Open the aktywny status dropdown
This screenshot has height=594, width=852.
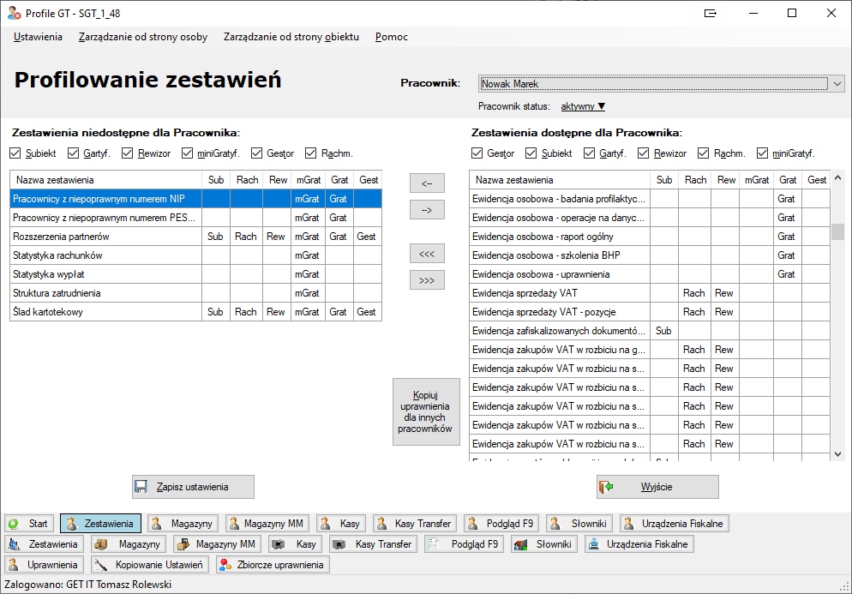(x=583, y=106)
